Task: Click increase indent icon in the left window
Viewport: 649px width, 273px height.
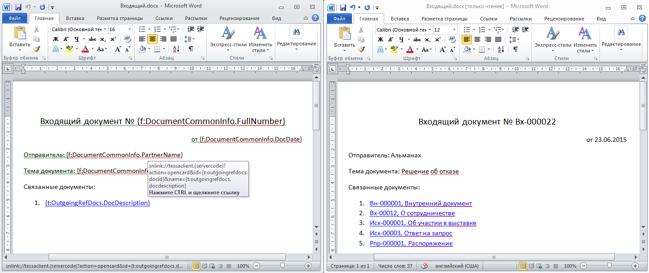Action: tap(200, 29)
